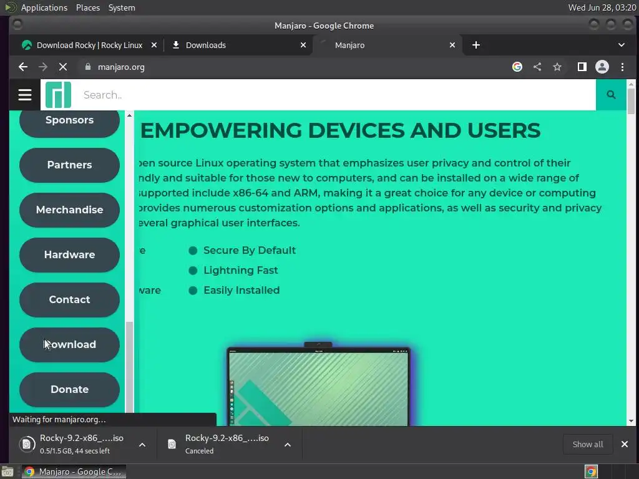
Task: Open the Applications menu
Action: pyautogui.click(x=44, y=7)
